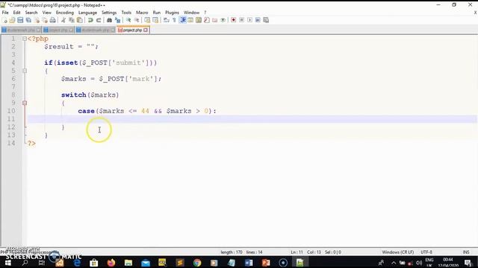The height and width of the screenshot is (268, 478).
Task: Click the 'Ln : 11' status entry
Action: click(297, 252)
